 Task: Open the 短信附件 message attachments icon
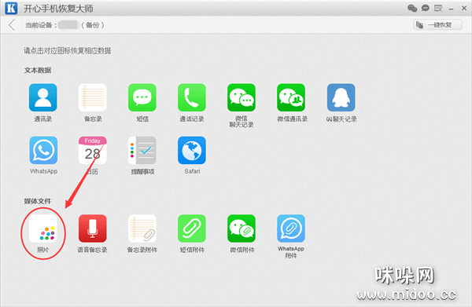point(192,228)
